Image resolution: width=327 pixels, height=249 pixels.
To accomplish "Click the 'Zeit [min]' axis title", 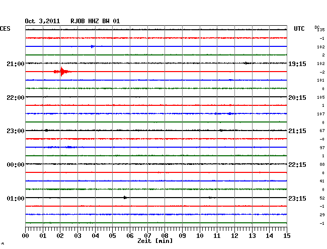I will 155,241.
